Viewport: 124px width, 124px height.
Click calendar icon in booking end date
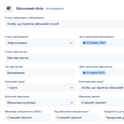click(84, 43)
